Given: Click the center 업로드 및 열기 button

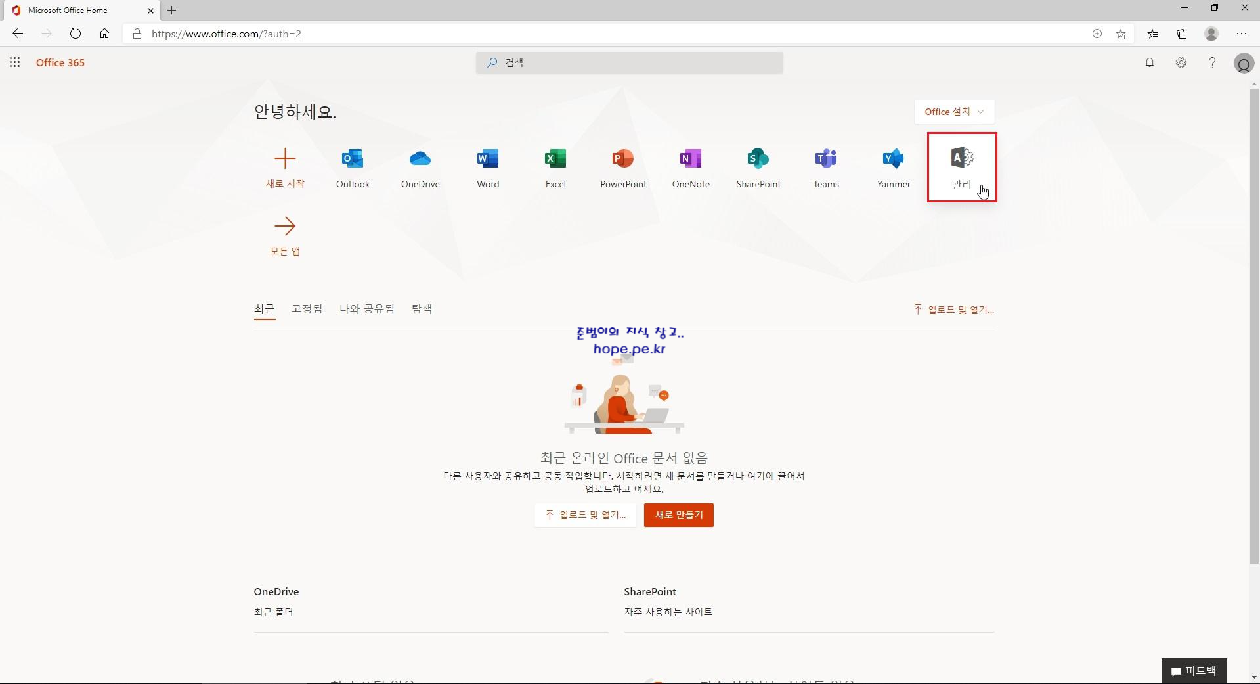Looking at the screenshot, I should 585,515.
